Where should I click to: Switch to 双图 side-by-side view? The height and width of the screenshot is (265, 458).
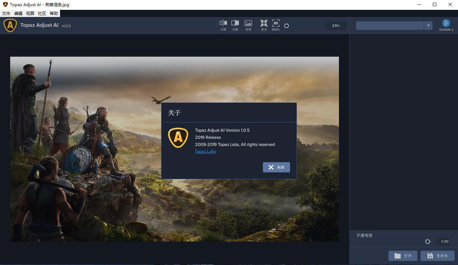point(223,25)
